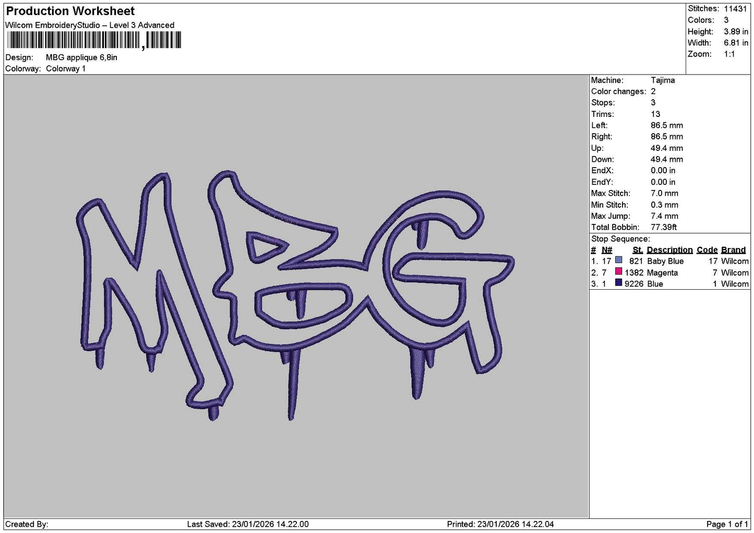Click the 'Colors:' value 3

tap(726, 20)
